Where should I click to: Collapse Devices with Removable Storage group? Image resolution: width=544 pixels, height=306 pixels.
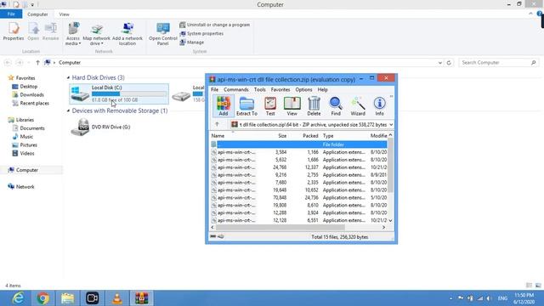[68, 110]
